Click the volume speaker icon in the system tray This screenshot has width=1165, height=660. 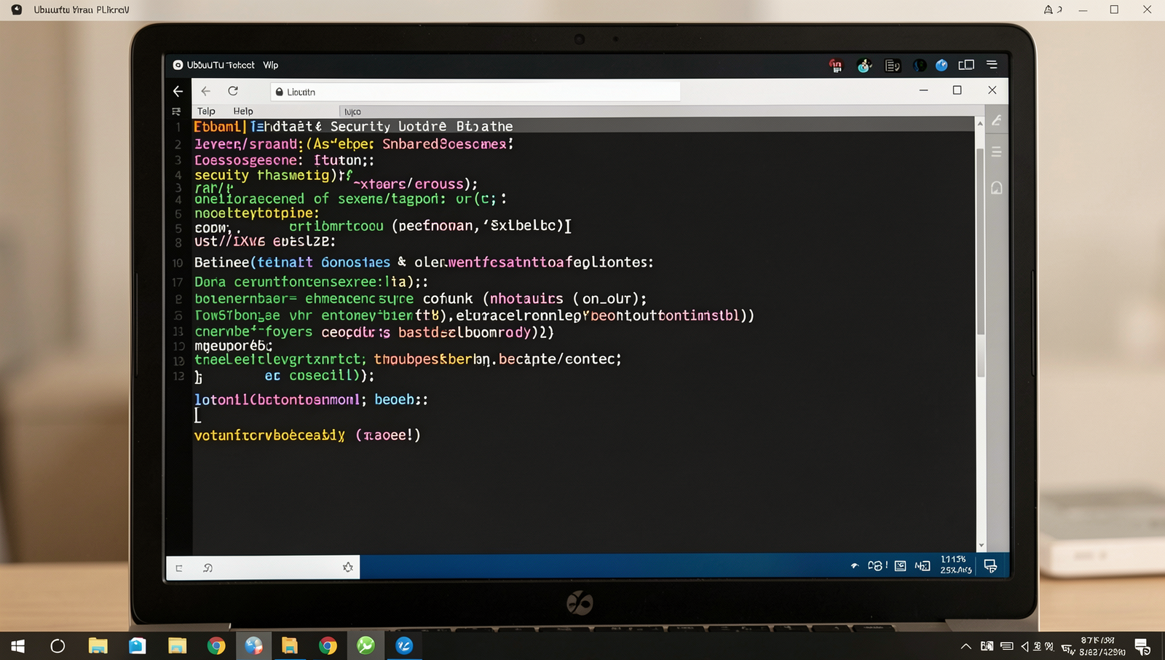click(1024, 646)
